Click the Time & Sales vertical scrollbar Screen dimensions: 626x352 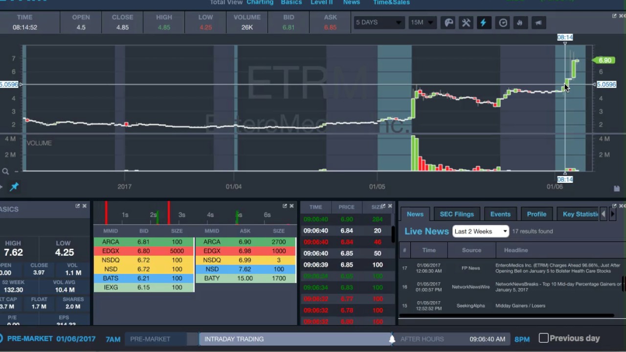point(393,235)
